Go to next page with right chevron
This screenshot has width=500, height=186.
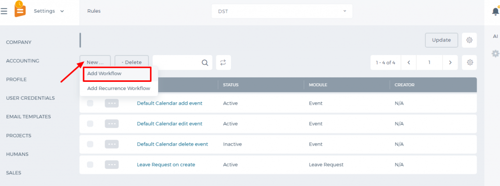click(x=450, y=62)
